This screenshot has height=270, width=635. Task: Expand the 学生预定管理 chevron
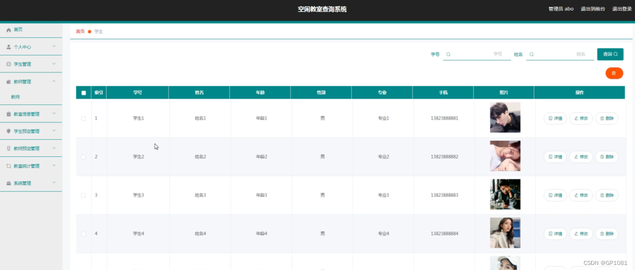[54, 131]
